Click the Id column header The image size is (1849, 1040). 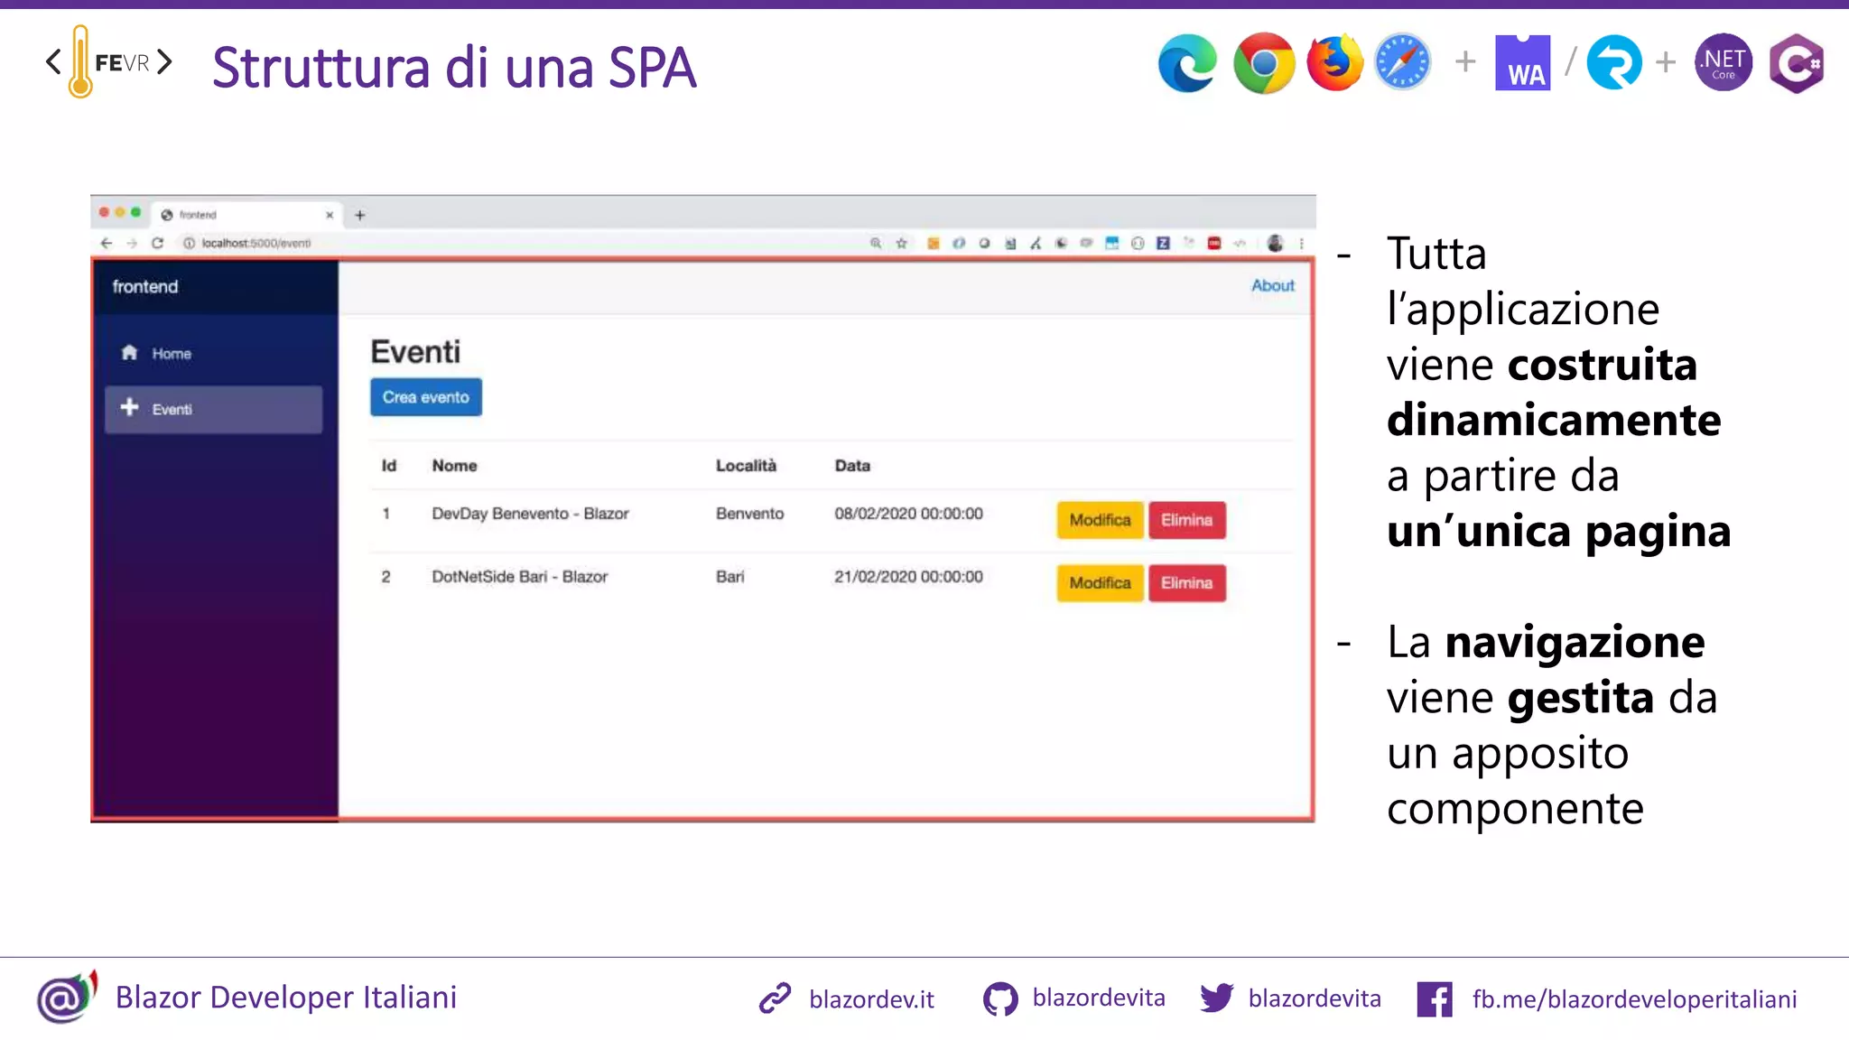[x=388, y=466]
